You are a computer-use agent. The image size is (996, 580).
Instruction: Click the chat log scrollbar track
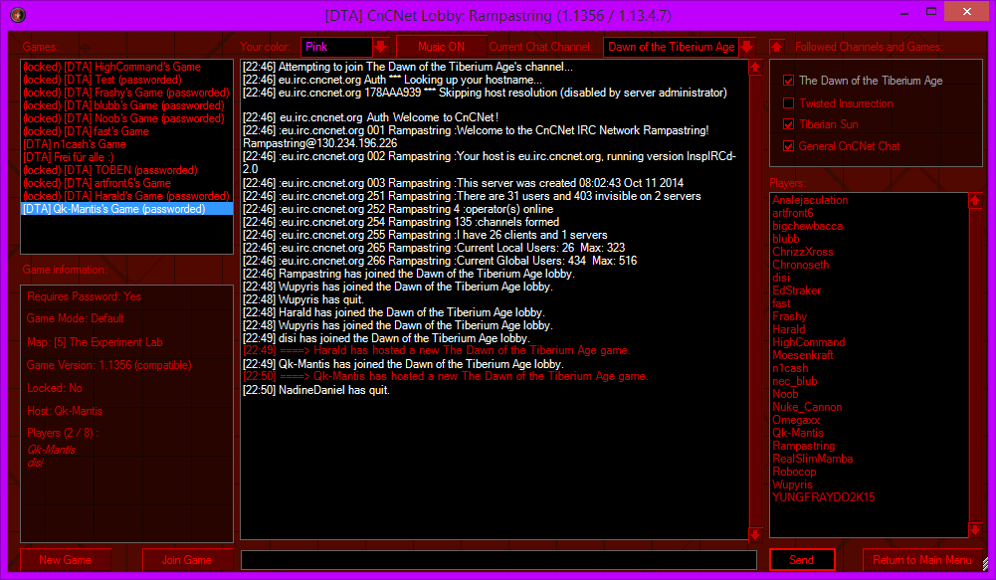point(755,300)
